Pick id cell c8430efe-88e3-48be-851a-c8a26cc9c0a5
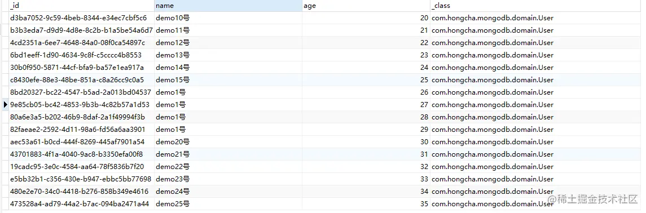Screen dimensions: 646x213 pyautogui.click(x=81, y=80)
